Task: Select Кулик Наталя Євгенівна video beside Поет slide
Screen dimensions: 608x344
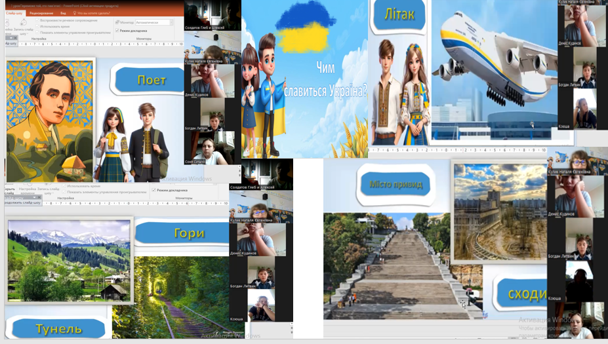Action: pos(213,48)
